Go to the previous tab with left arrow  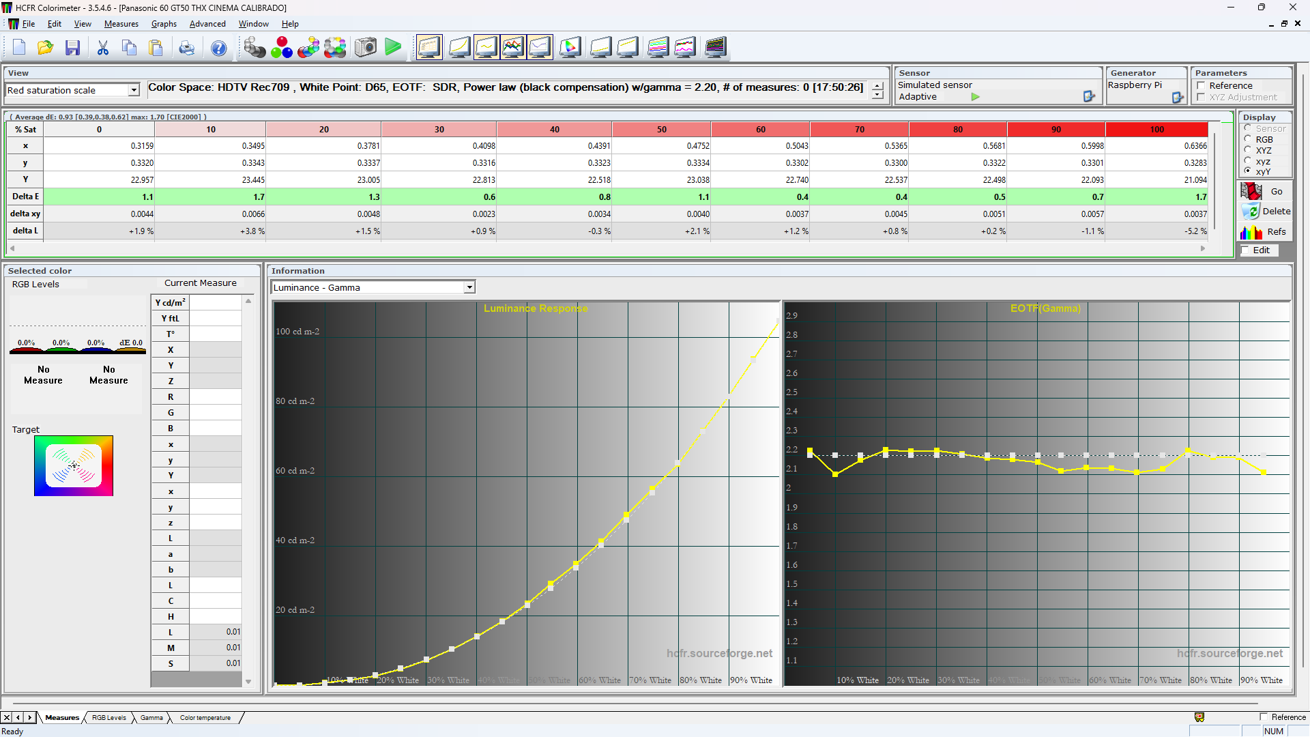click(18, 717)
